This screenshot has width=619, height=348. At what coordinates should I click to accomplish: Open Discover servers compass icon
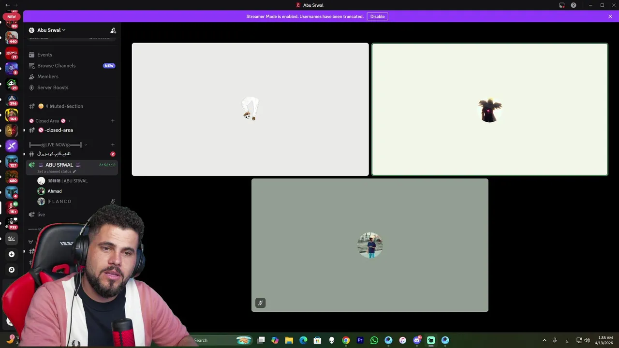pyautogui.click(x=12, y=270)
